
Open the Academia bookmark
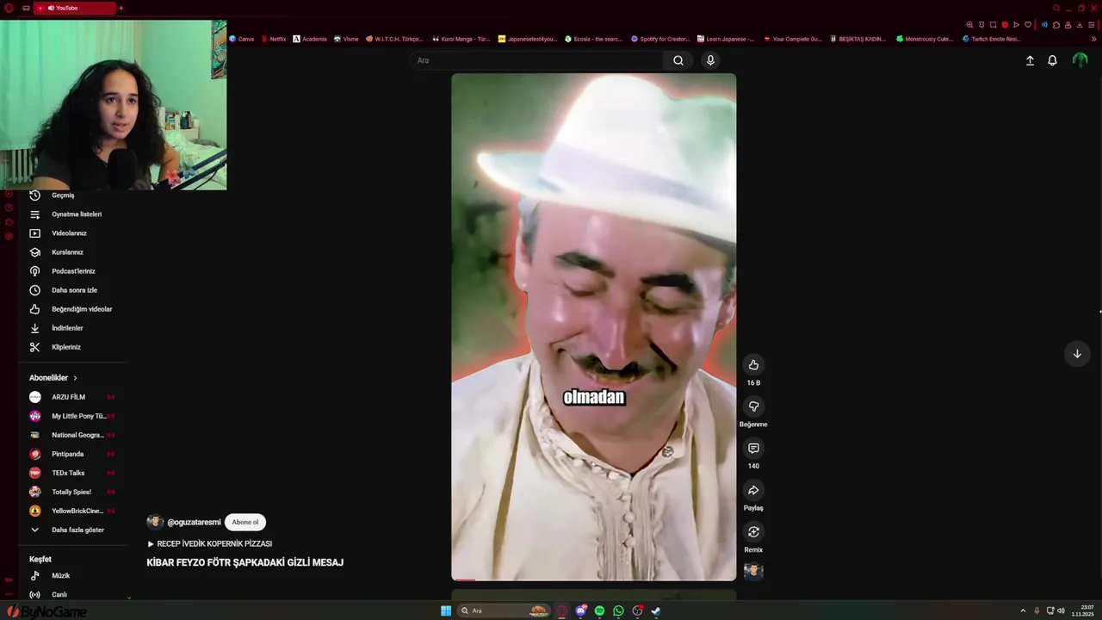(x=310, y=39)
